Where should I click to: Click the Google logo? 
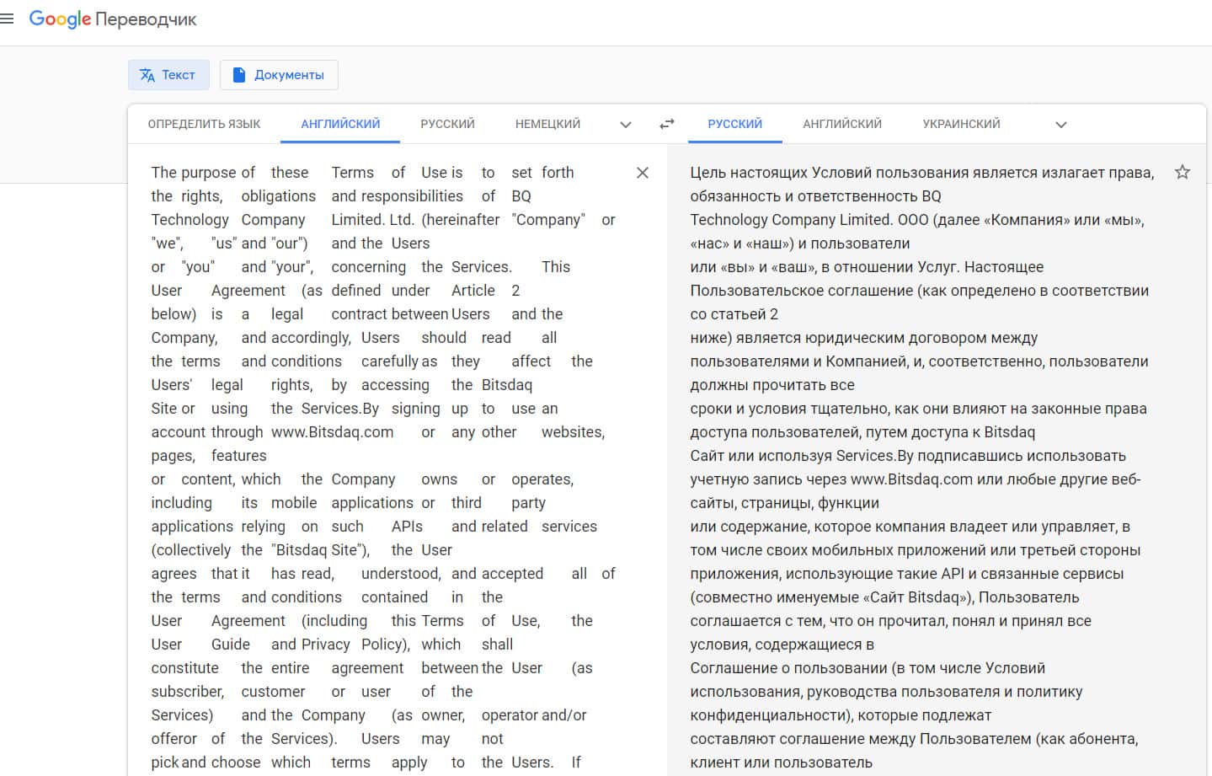coord(59,19)
